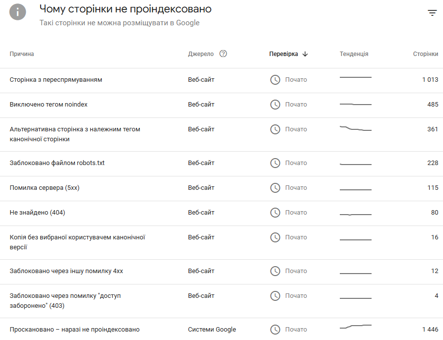This screenshot has width=443, height=340.
Task: Click the clock icon in the robots.txt row
Action: [x=275, y=163]
